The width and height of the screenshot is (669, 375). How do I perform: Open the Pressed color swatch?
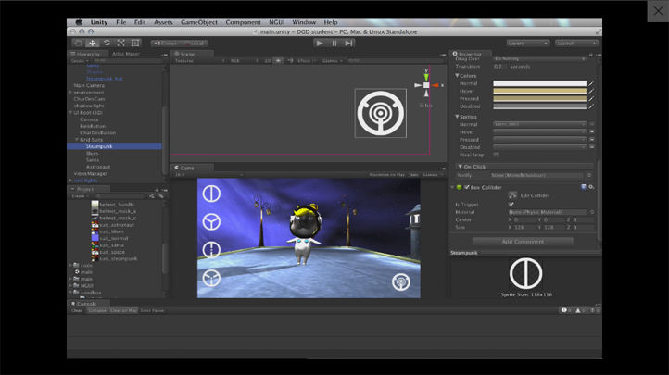(x=539, y=99)
